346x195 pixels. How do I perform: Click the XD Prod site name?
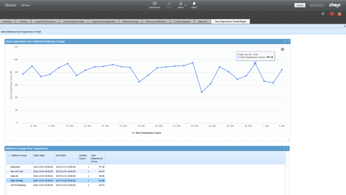pyautogui.click(x=25, y=5)
